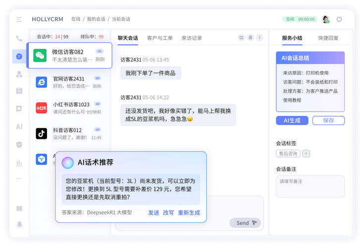Viewport: 364px width, 247px height.
Task: Click the HOLLYCRM logo
Action: [x=48, y=19]
